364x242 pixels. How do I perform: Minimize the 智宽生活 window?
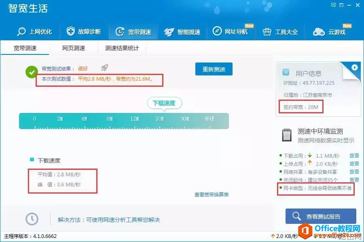click(x=349, y=5)
